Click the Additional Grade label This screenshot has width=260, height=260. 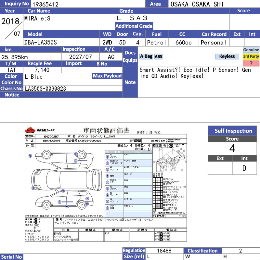coord(134,26)
